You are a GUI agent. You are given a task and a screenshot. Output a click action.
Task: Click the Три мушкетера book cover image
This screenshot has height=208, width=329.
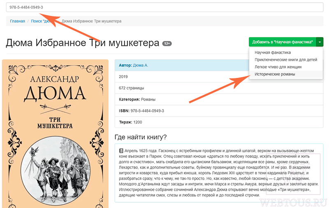click(x=56, y=134)
